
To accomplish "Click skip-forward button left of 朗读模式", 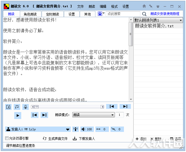I will [x=44, y=115].
